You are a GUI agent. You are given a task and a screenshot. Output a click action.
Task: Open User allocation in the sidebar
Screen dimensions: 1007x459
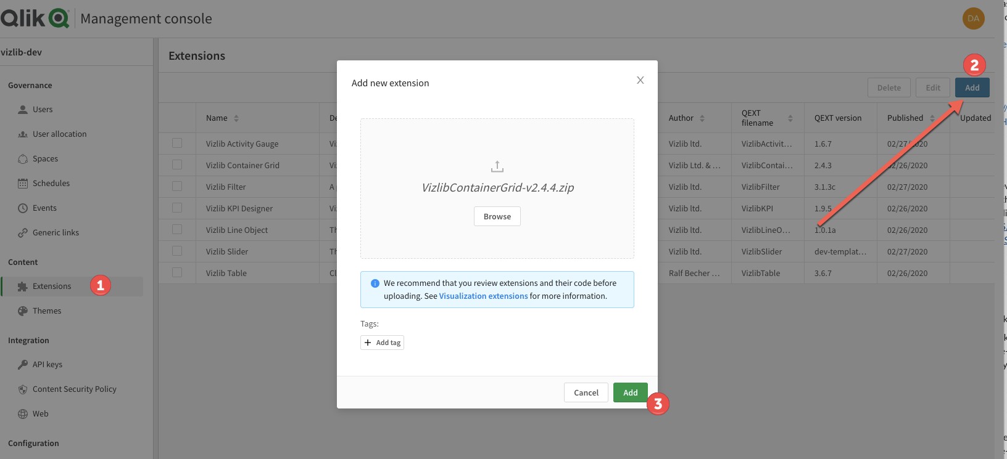coord(59,134)
